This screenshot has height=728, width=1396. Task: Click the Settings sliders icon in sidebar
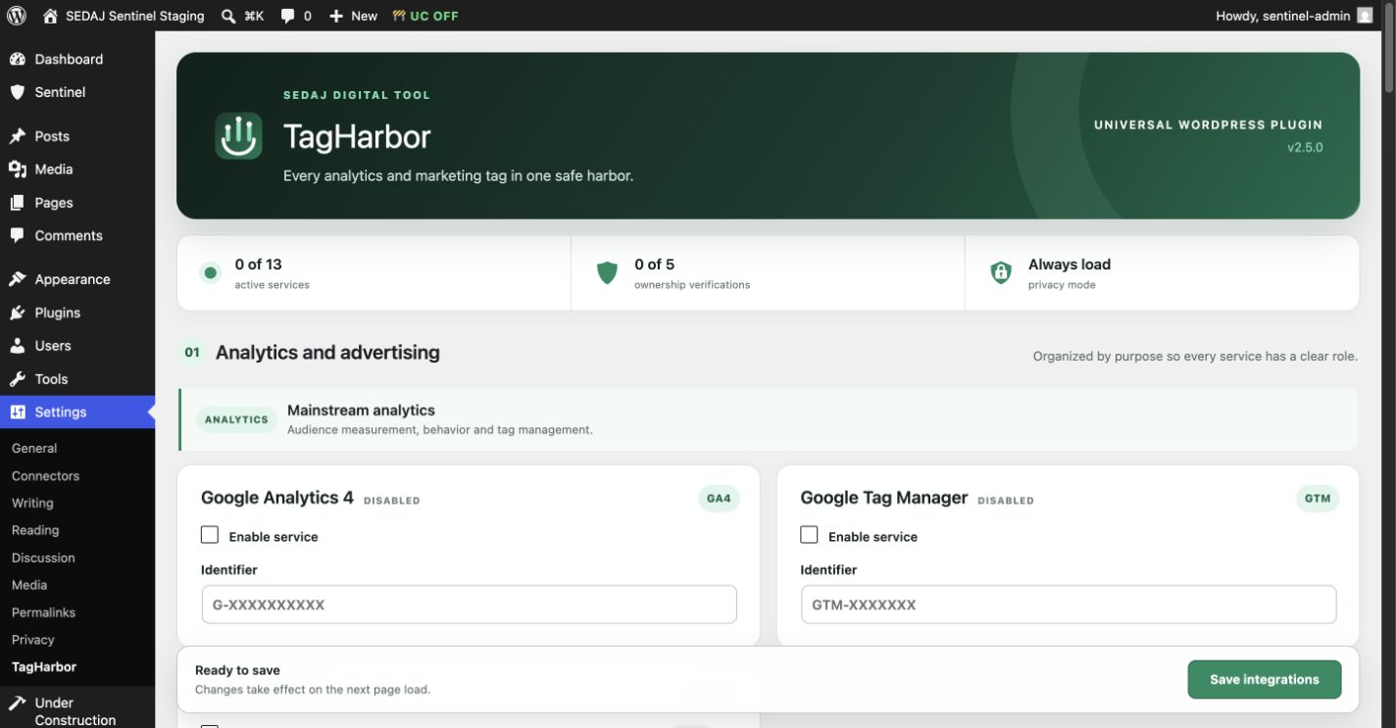(x=18, y=413)
